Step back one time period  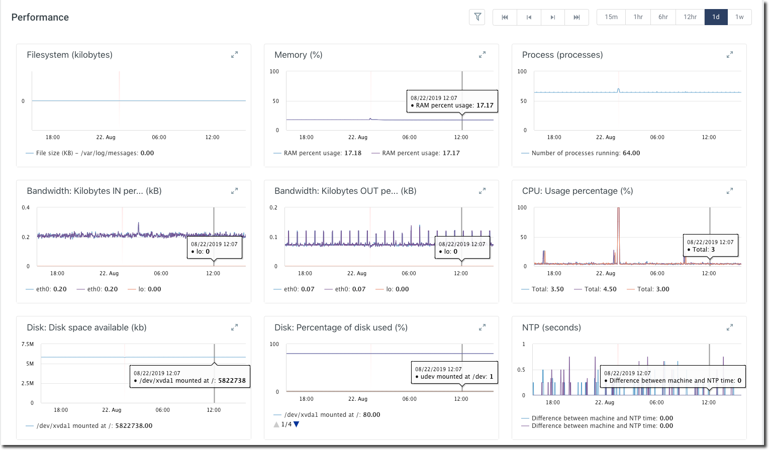[529, 17]
